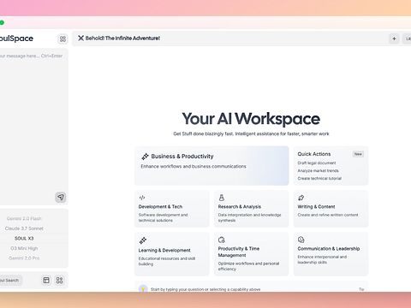The width and height of the screenshot is (411, 308).
Task: Select Claude 3.7 Sonnet model
Action: click(x=24, y=228)
